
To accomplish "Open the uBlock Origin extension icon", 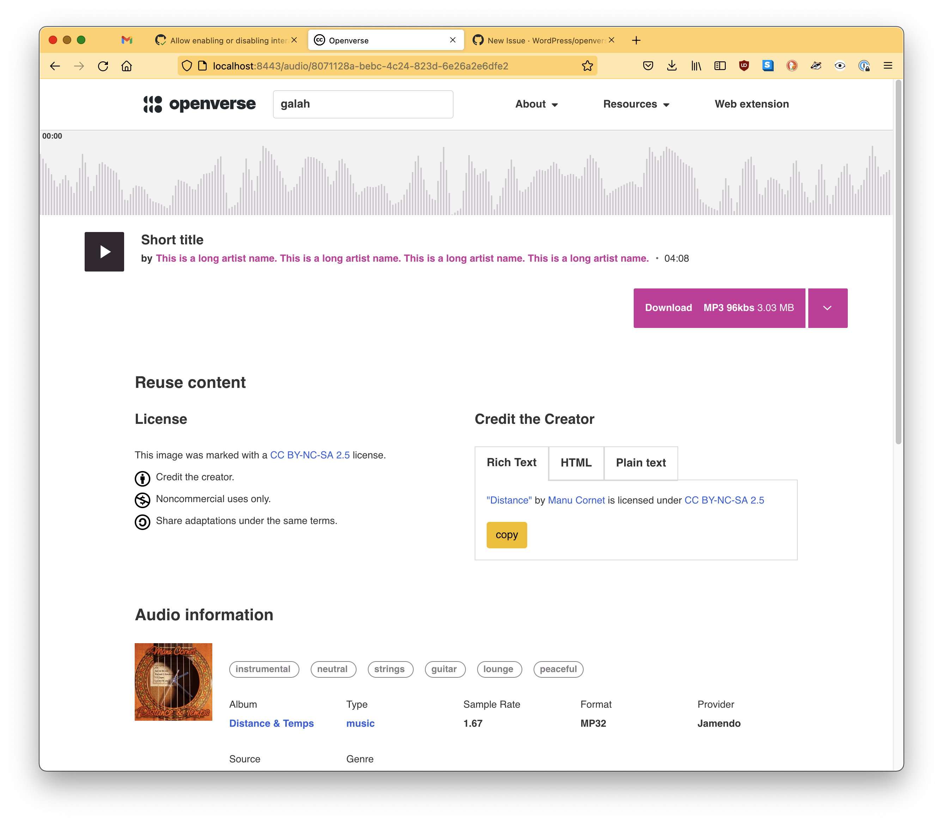I will point(744,66).
